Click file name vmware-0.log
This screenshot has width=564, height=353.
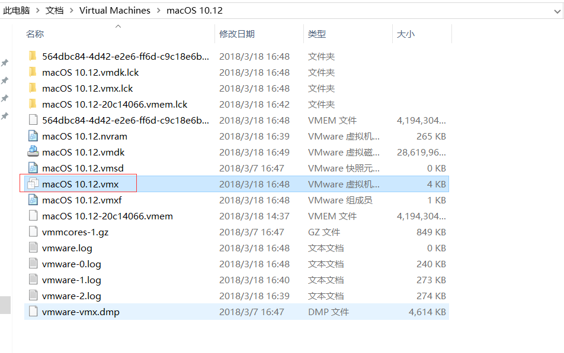72,264
